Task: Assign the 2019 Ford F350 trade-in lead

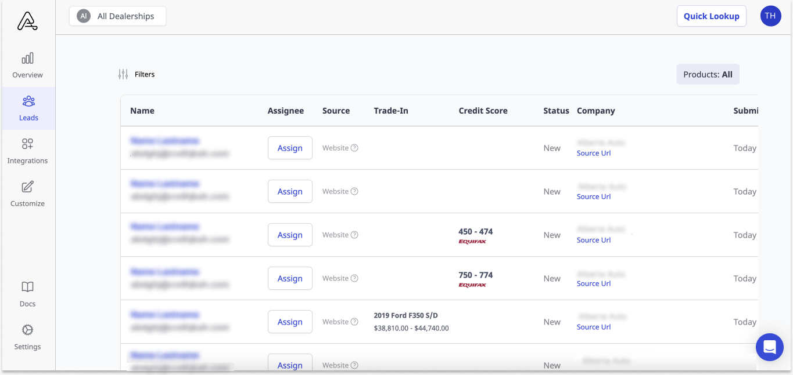Action: [x=290, y=322]
